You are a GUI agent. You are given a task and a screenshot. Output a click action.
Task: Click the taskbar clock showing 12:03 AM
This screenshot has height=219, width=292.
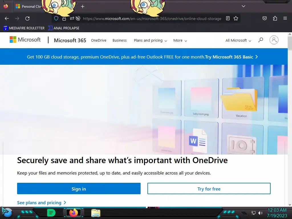click(277, 213)
